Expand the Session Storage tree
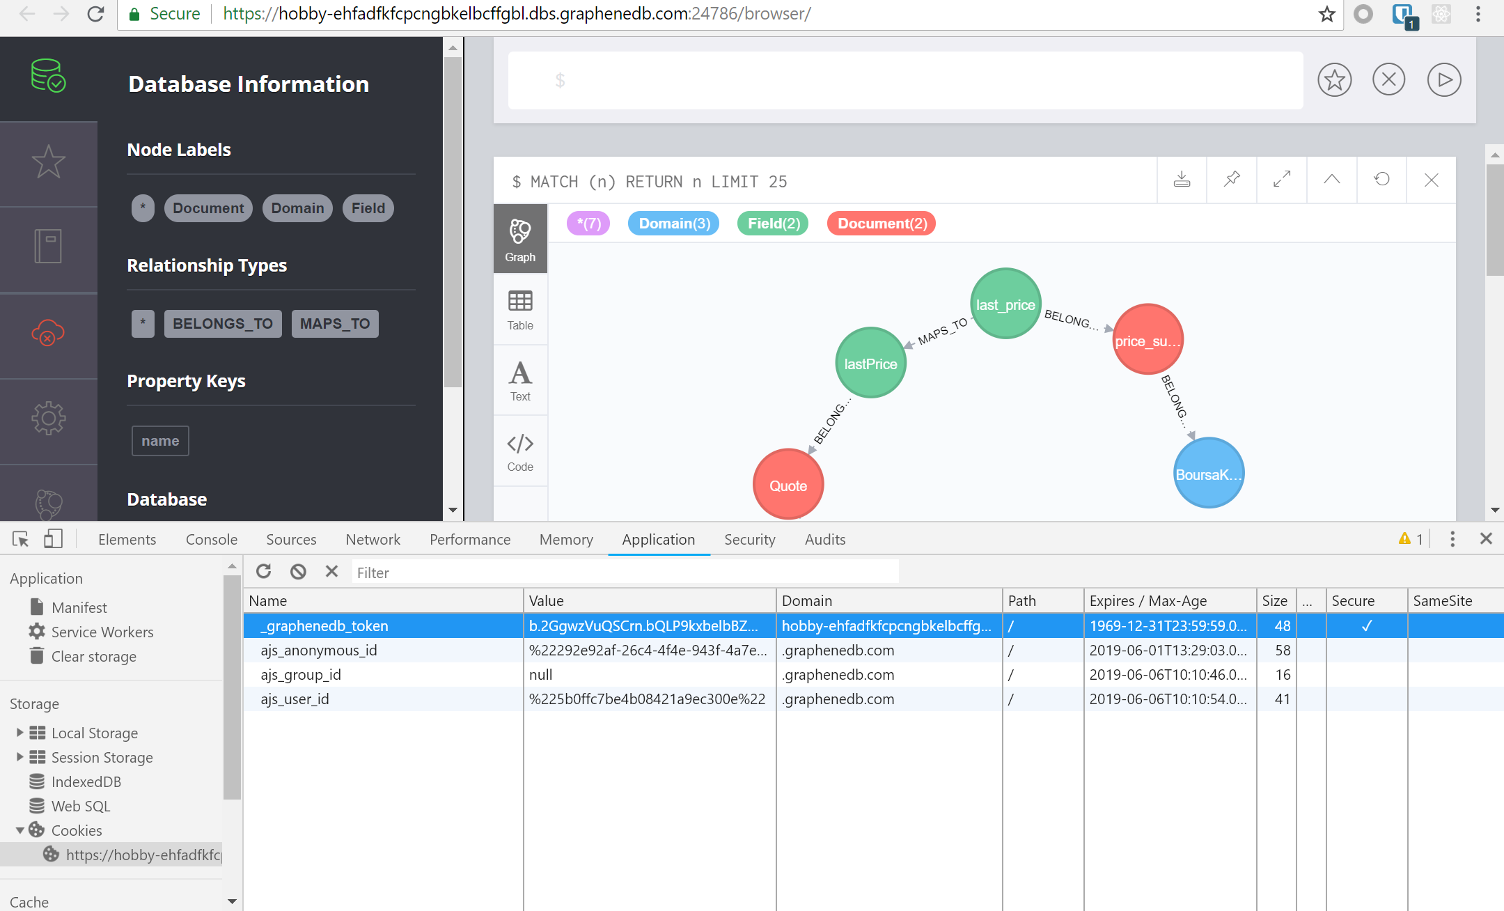Viewport: 1504px width, 911px height. pos(19,757)
